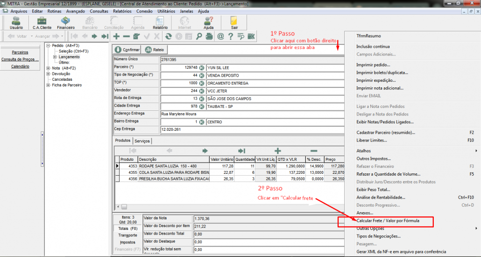Click the refresh icon in navigation toolbar
The width and height of the screenshot is (481, 257).
(x=168, y=36)
